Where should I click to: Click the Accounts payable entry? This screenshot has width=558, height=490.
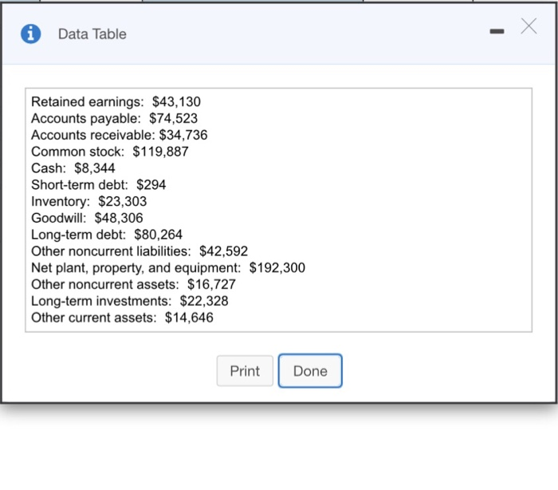coord(114,118)
